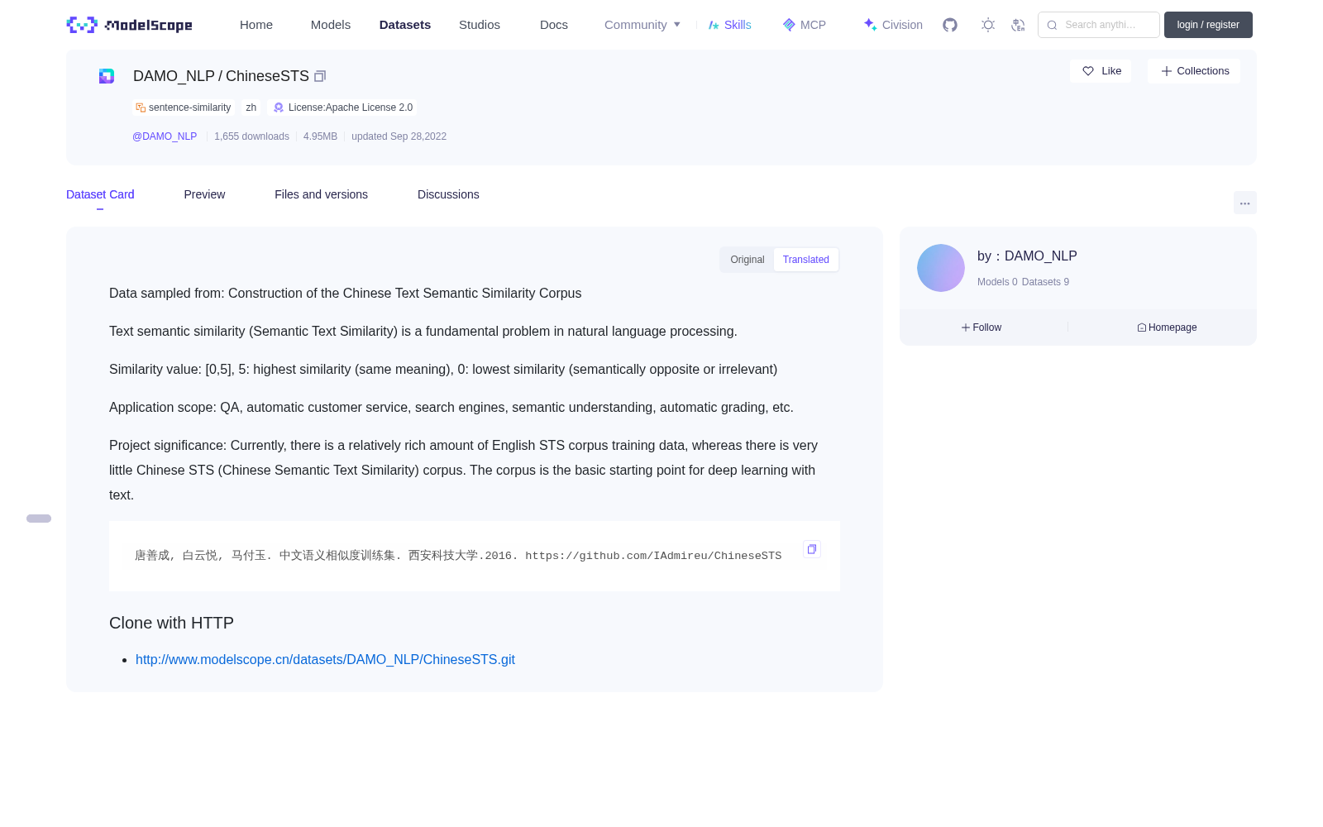Screen dimensions: 1323x827
Task: Open the ChineseSTS.git clone URL
Action: (x=325, y=659)
